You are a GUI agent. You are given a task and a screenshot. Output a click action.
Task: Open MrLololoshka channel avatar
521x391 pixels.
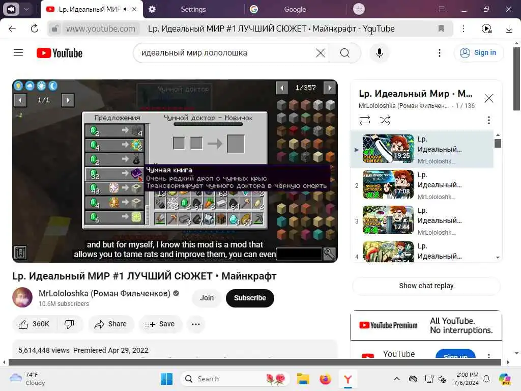click(22, 297)
